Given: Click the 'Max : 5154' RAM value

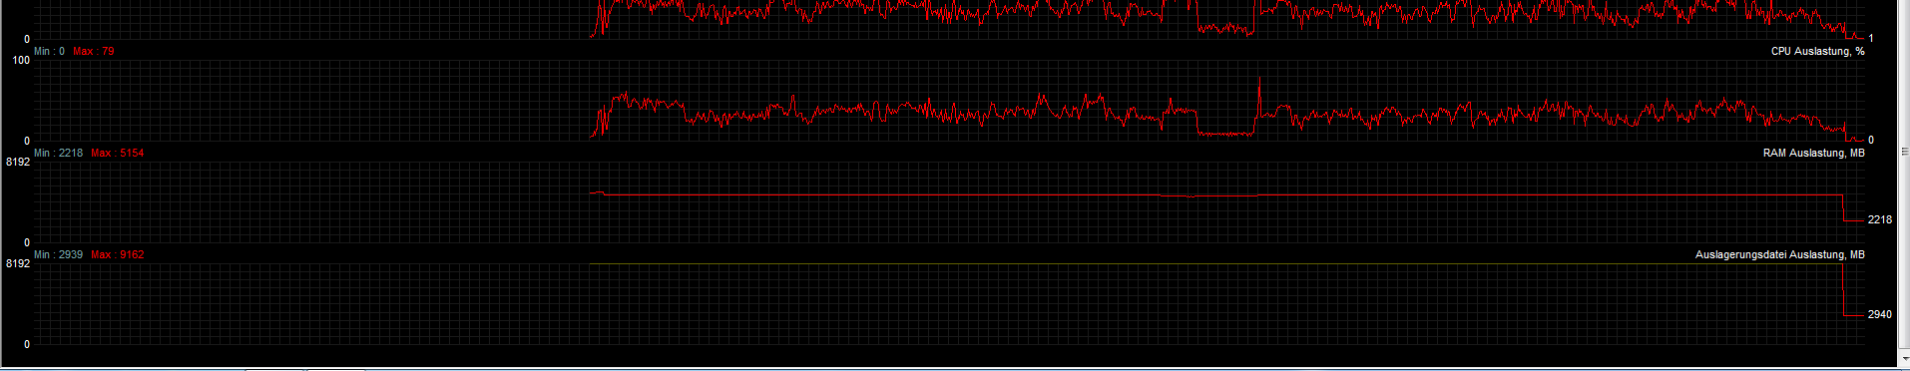Looking at the screenshot, I should 117,153.
